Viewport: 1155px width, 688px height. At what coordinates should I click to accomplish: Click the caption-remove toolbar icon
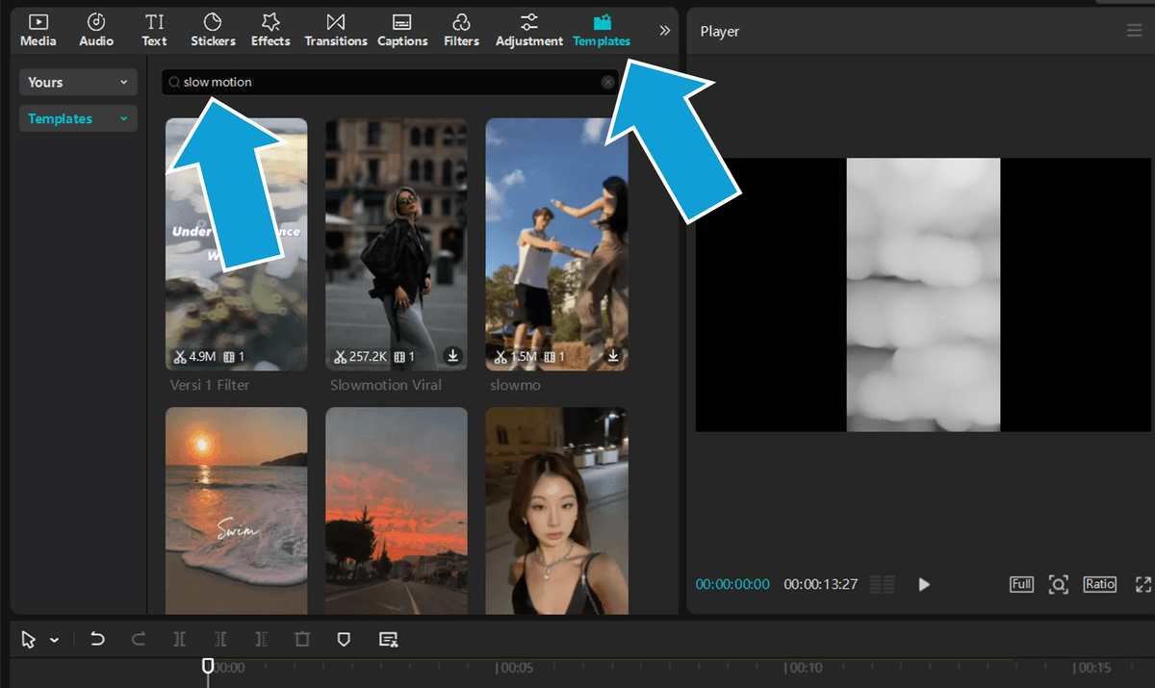coord(389,639)
